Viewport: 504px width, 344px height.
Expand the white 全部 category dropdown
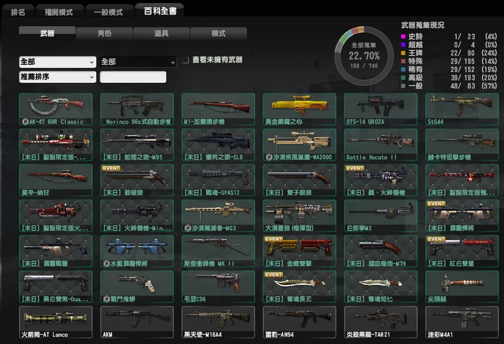pyautogui.click(x=57, y=62)
